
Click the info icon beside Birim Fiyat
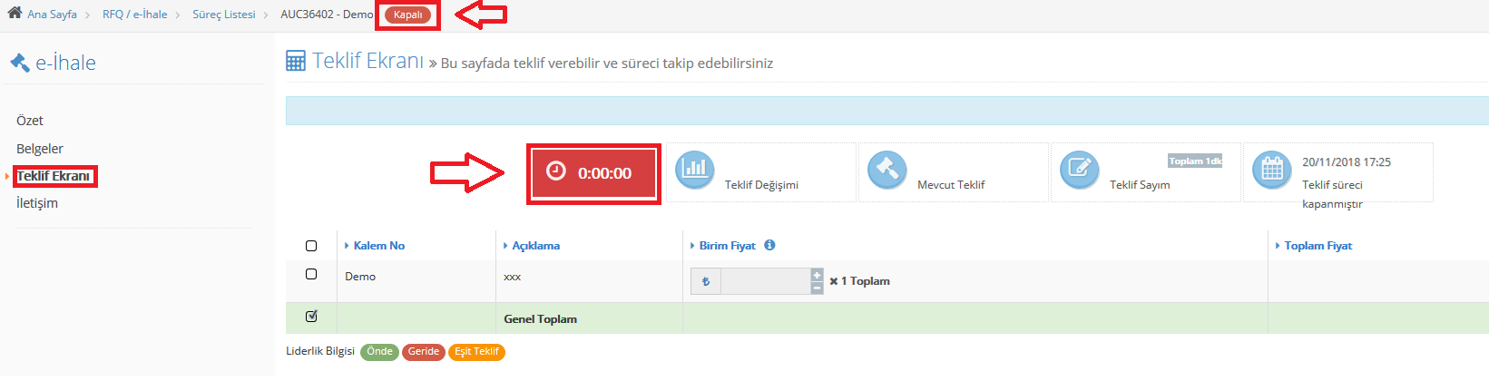tap(769, 245)
